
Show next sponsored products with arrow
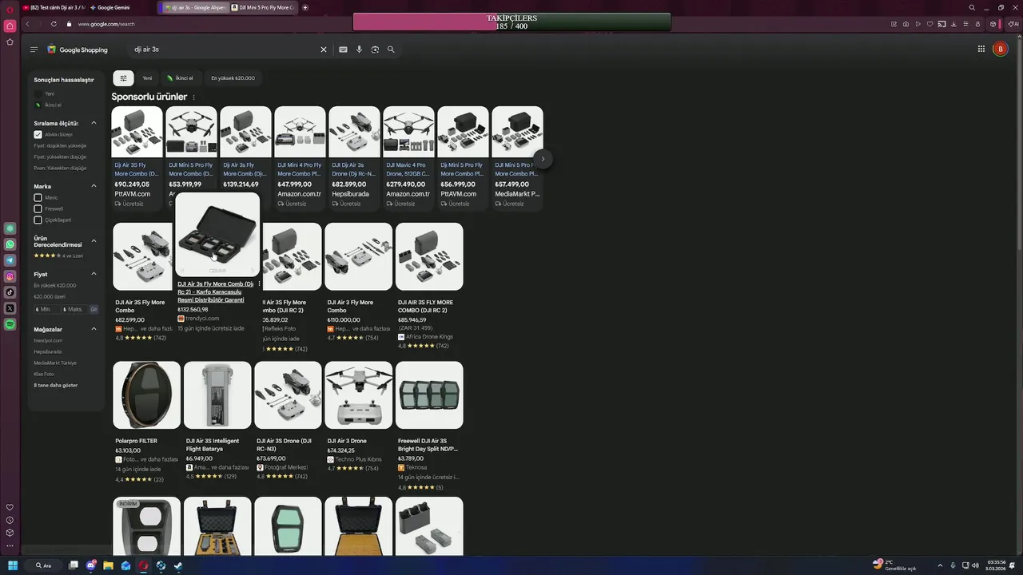pos(543,159)
